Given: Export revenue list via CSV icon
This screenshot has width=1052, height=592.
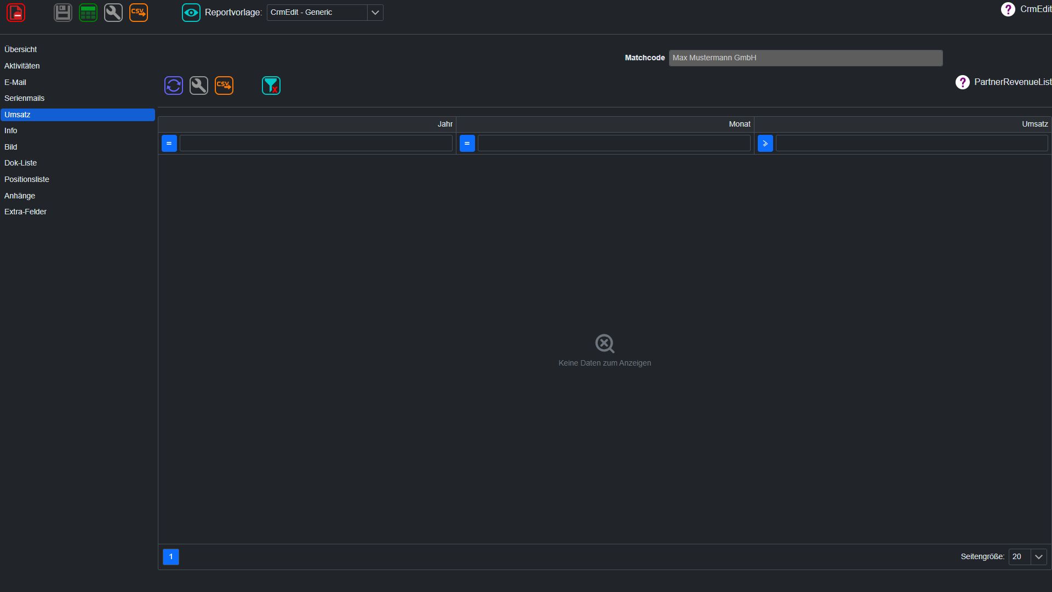Looking at the screenshot, I should click(x=224, y=86).
